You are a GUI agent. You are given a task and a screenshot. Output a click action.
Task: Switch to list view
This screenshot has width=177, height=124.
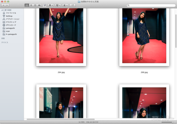pos(31,5)
